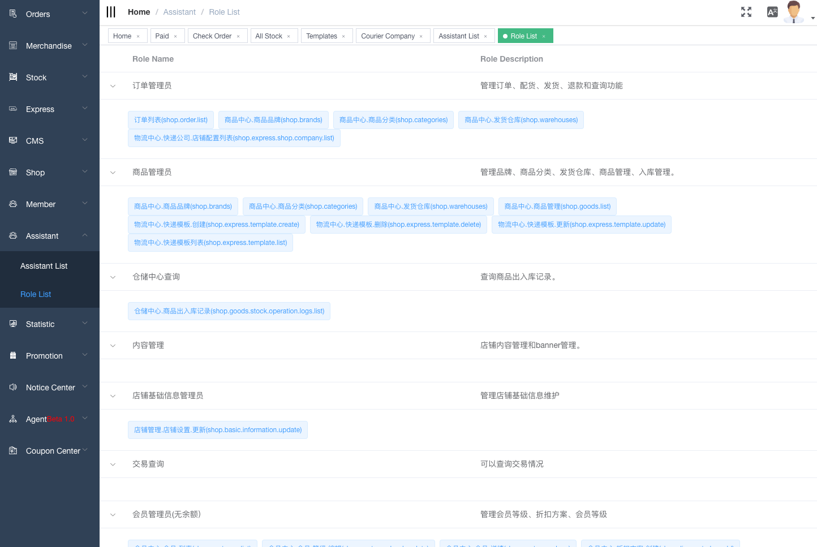Open the Express module icon
817x547 pixels.
[12, 109]
